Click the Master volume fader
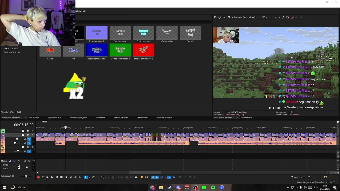340x191 pixels. (19, 167)
